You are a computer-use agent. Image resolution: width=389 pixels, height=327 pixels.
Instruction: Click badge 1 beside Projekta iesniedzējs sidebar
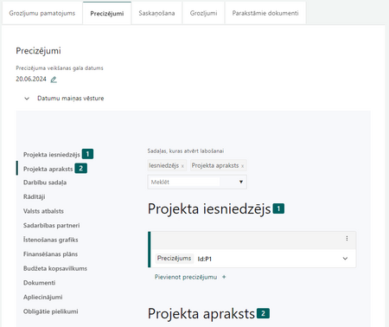pyautogui.click(x=87, y=154)
